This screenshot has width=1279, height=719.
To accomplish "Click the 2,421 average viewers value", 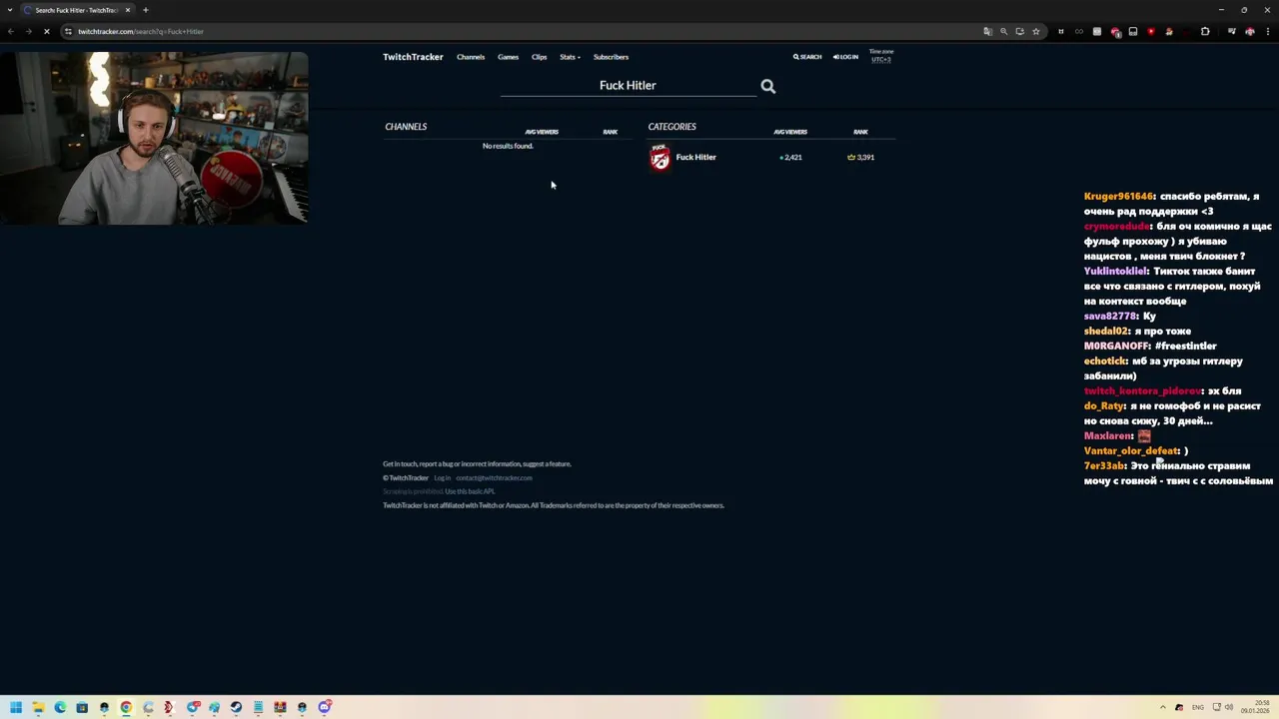I will click(790, 157).
